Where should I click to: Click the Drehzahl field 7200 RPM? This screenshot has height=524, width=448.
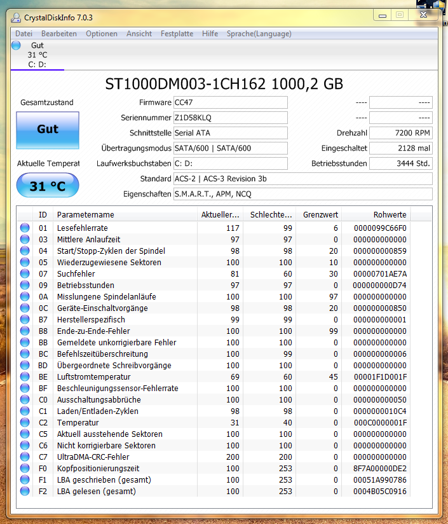point(400,133)
